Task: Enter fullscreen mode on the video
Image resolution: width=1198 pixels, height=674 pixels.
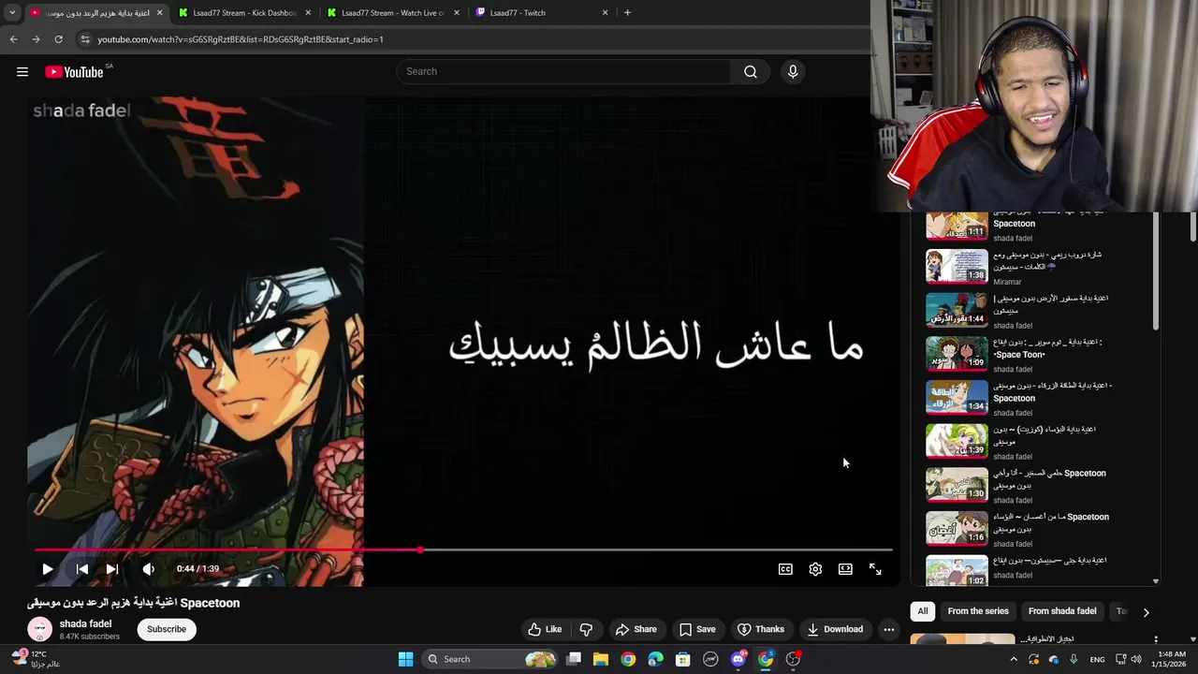Action: coord(875,569)
